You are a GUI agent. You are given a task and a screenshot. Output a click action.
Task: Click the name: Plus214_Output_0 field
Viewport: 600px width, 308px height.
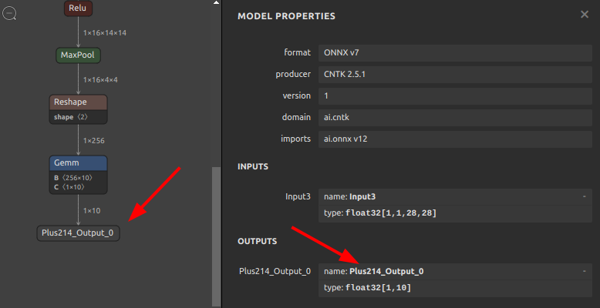tap(455, 272)
